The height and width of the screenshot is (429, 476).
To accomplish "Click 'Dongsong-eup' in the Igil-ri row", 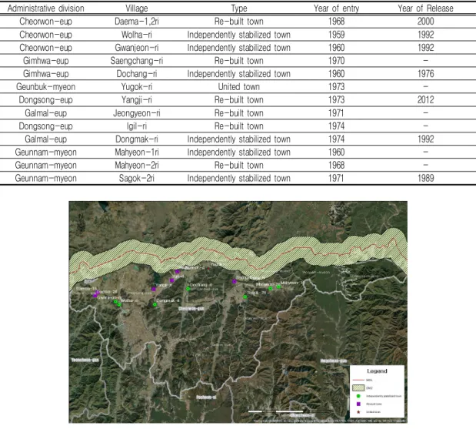I will click(x=46, y=126).
